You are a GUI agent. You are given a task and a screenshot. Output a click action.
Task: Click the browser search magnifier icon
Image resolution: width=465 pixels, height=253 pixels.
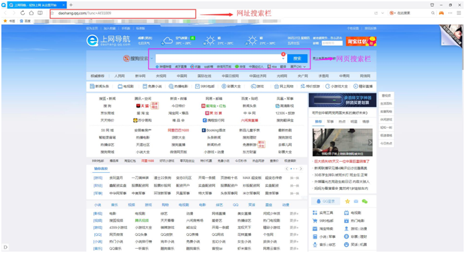coord(433,13)
